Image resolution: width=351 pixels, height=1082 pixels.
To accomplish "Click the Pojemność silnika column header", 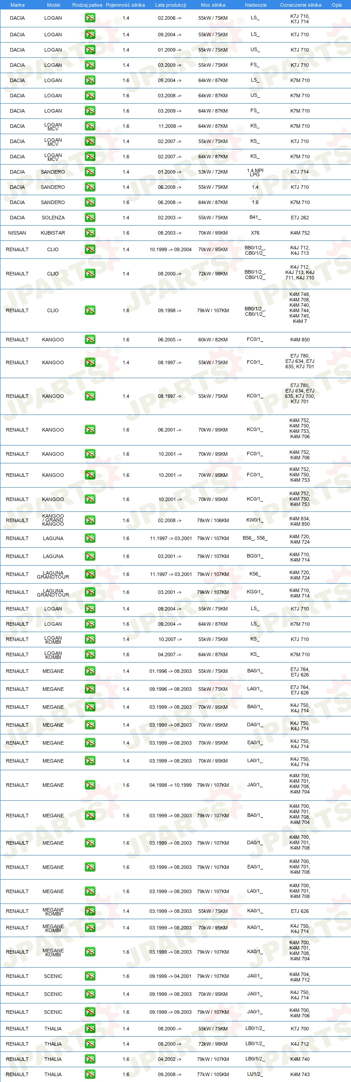I will (x=125, y=5).
